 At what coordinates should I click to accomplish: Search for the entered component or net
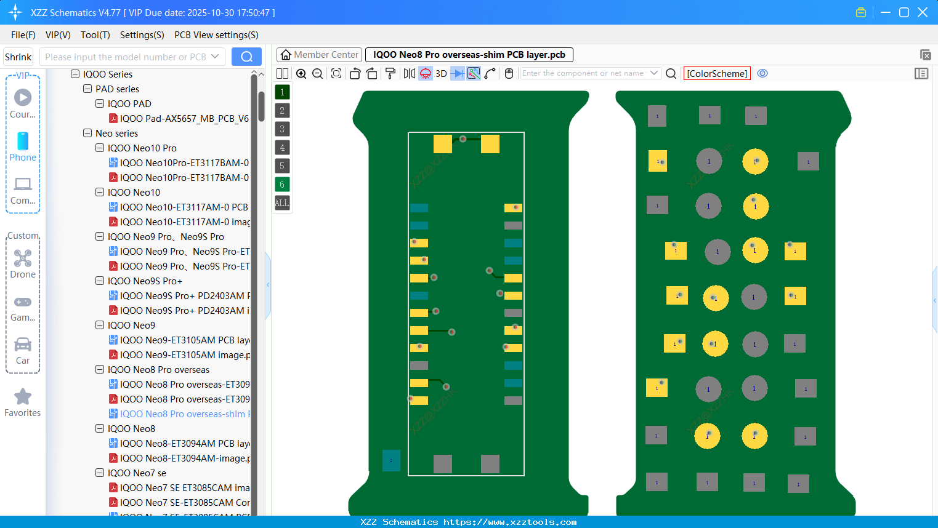[x=671, y=74]
